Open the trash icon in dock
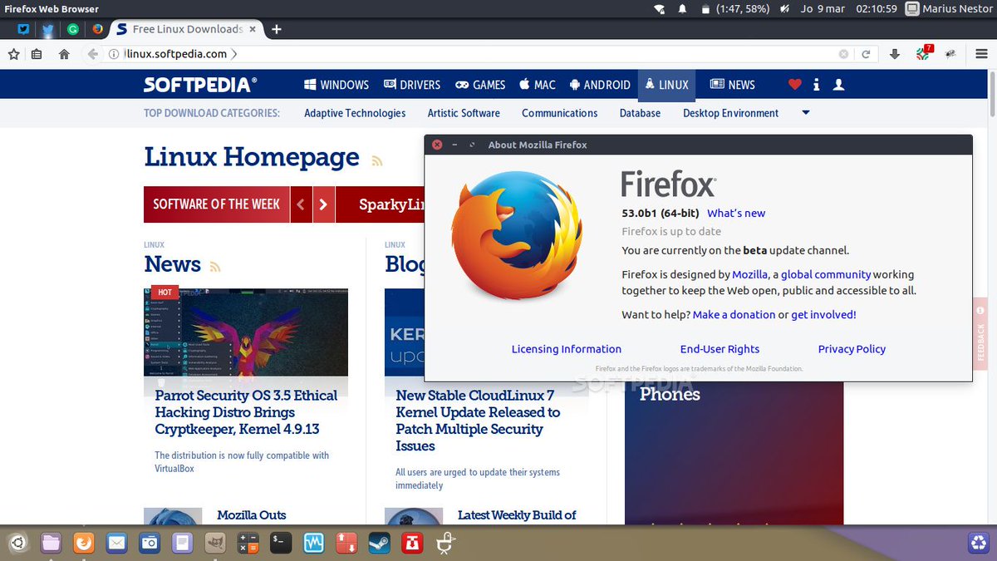 978,544
